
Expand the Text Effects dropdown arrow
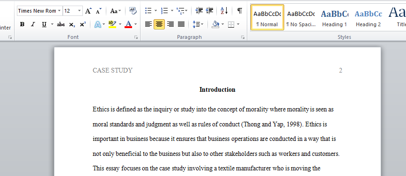(x=104, y=24)
